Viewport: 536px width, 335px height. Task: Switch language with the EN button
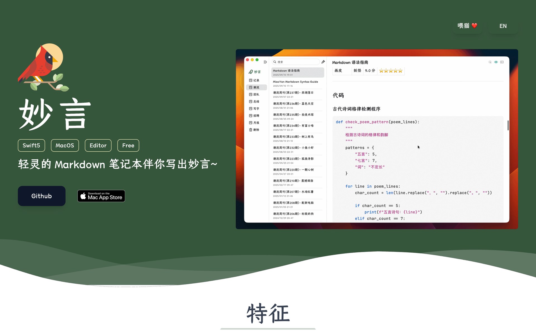(503, 26)
